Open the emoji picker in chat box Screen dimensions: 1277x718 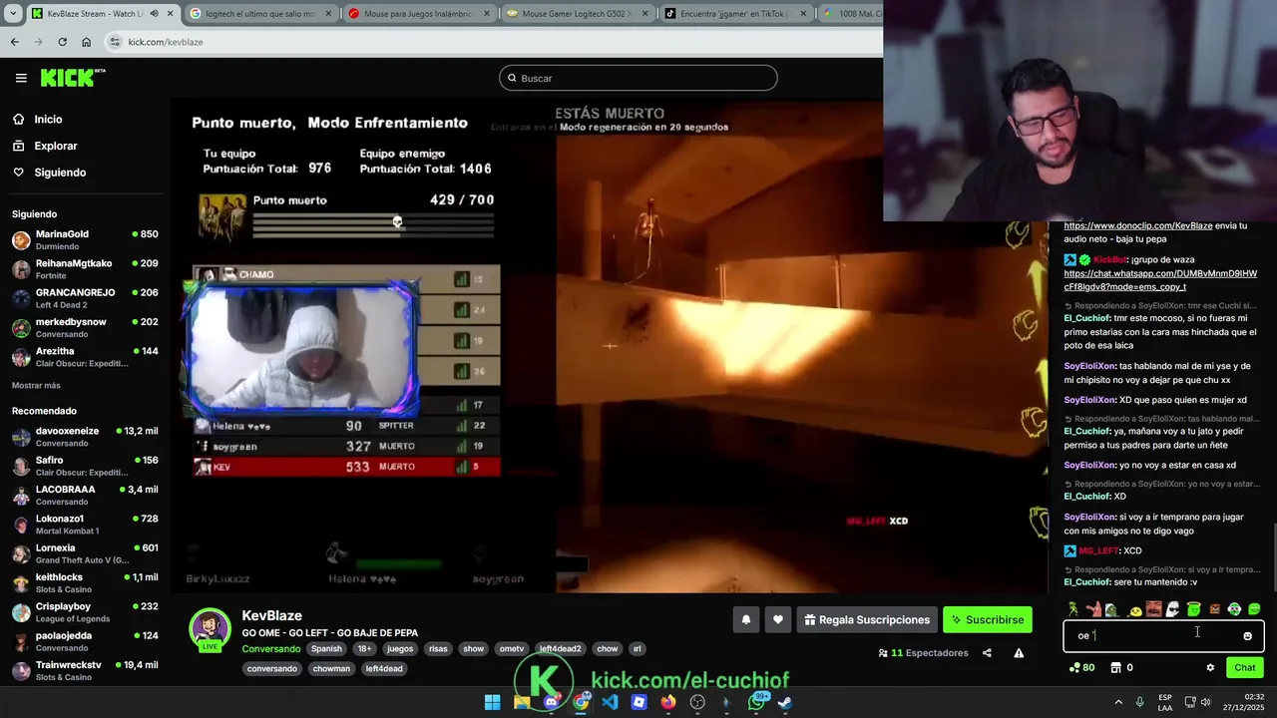point(1247,636)
